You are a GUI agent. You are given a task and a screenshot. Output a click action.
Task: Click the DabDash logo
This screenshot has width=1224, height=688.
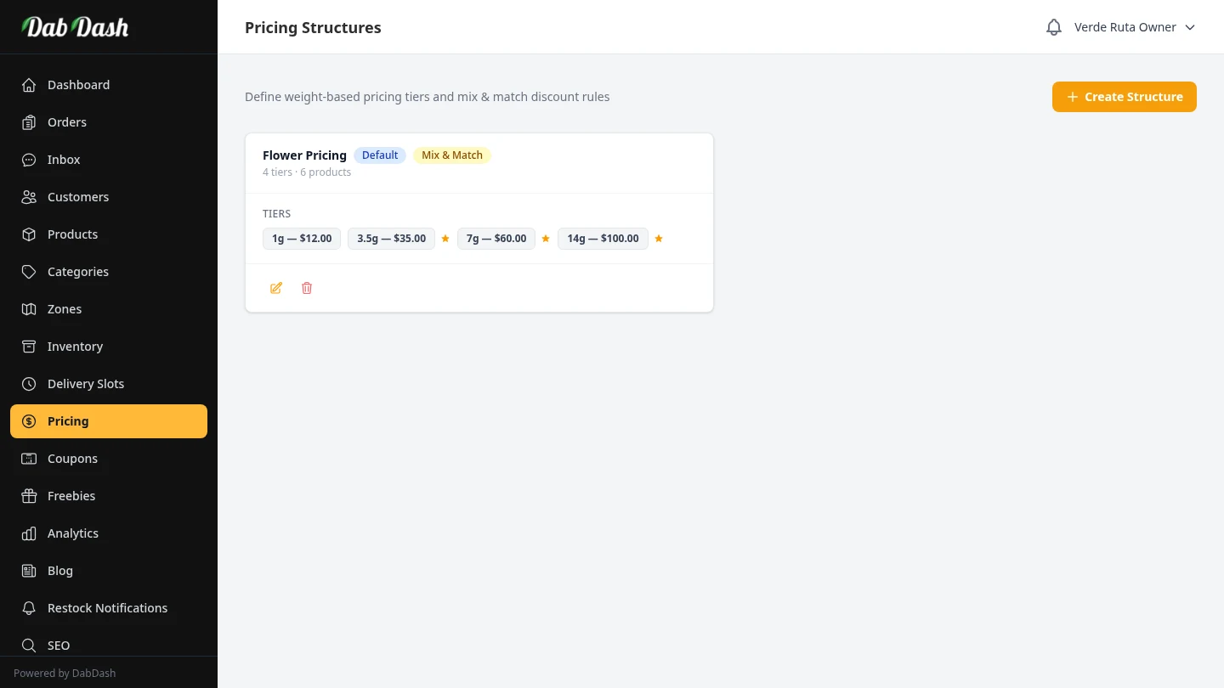75,27
